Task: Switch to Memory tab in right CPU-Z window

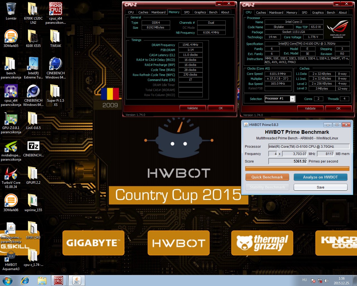Action: (292, 13)
